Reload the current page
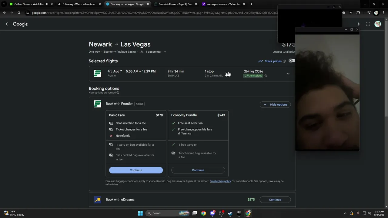388x218 pixels. [x=19, y=13]
